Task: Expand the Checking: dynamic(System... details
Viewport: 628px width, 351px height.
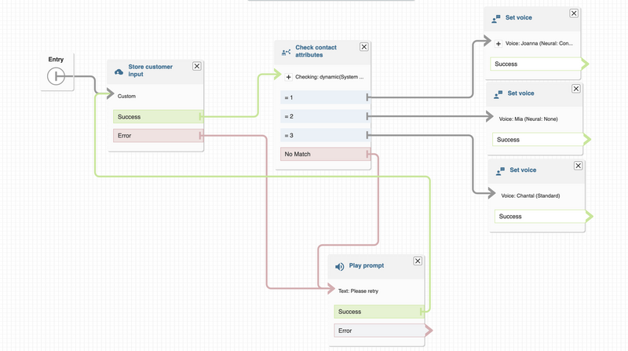Action: point(288,77)
